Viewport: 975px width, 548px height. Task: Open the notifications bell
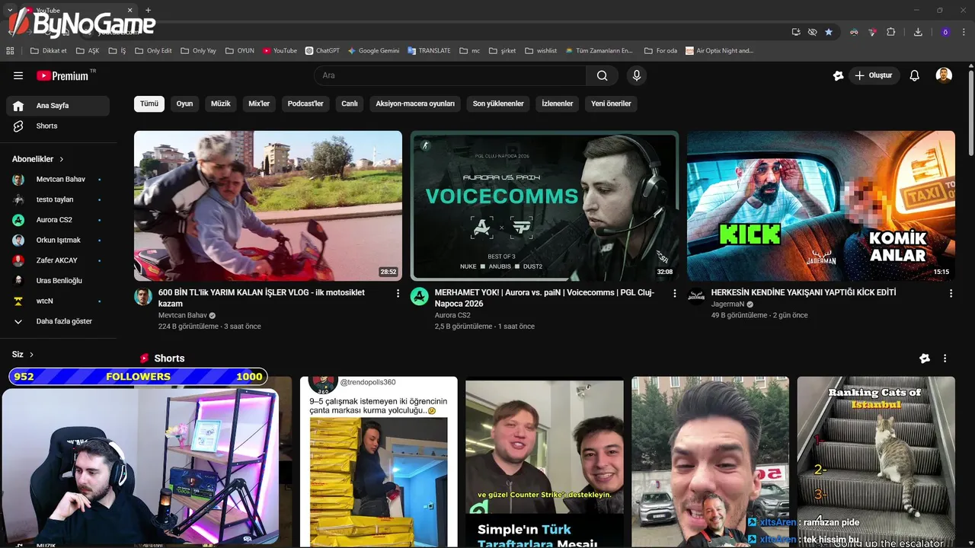915,75
